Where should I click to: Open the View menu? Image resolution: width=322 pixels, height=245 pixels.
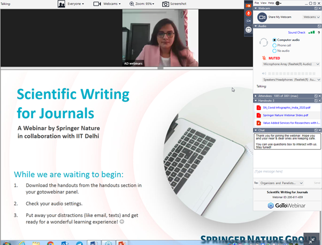[x=264, y=3]
